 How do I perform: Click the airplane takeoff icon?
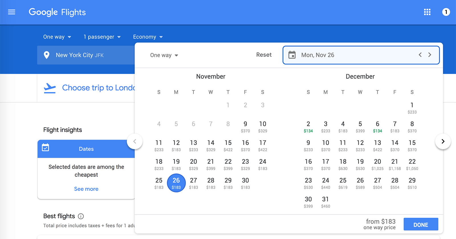(x=50, y=88)
